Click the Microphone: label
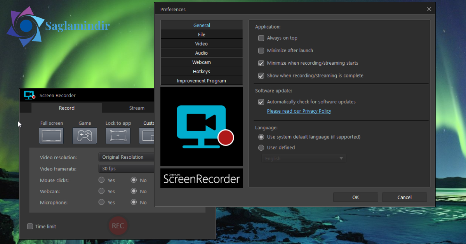 (54, 203)
